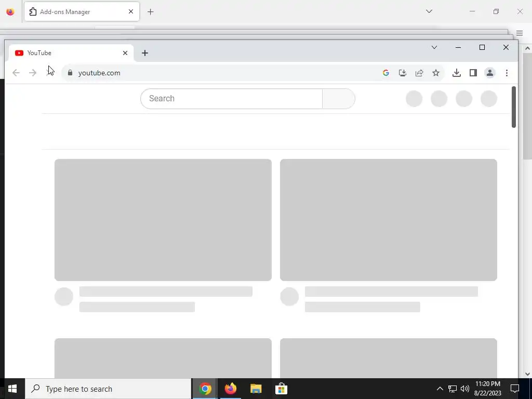The image size is (532, 399).
Task: Open Chrome profile avatar
Action: point(490,73)
